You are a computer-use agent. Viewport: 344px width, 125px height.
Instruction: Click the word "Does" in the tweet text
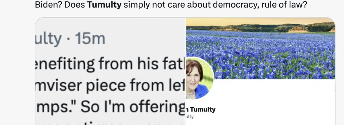pyautogui.click(x=74, y=5)
